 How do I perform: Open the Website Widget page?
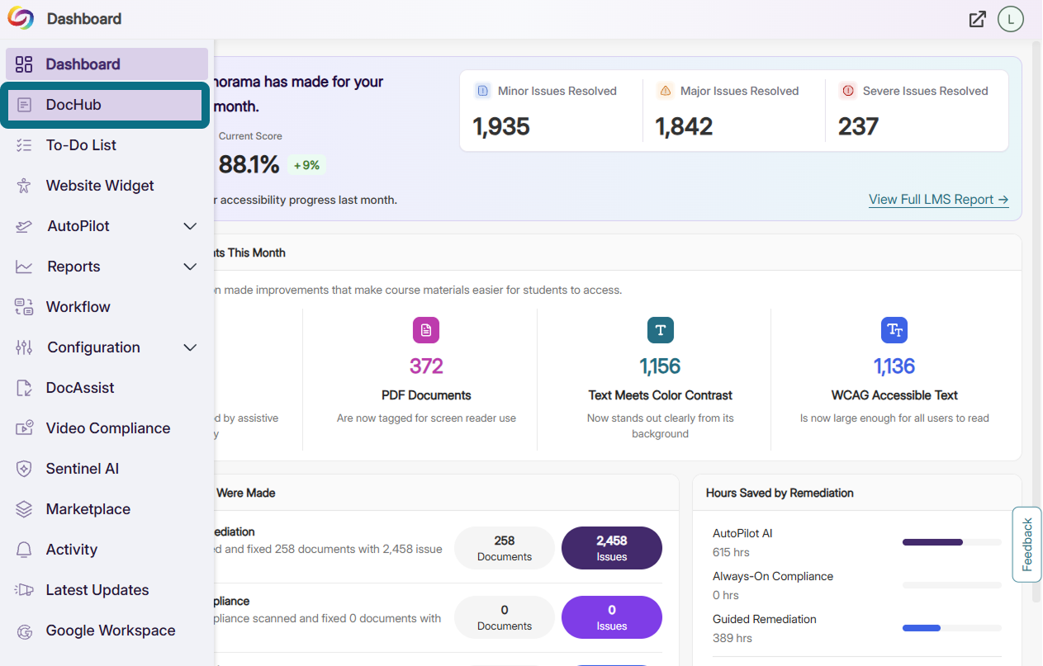tap(107, 186)
